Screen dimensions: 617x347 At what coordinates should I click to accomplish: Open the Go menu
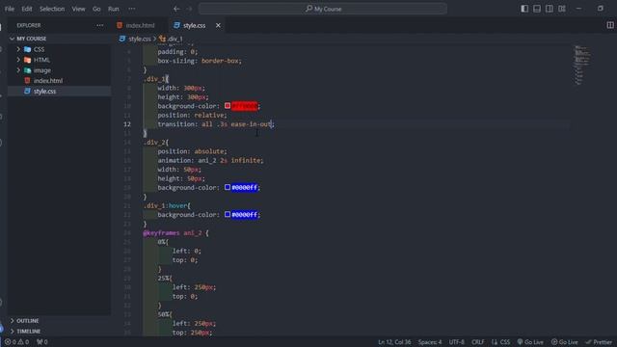pyautogui.click(x=96, y=9)
